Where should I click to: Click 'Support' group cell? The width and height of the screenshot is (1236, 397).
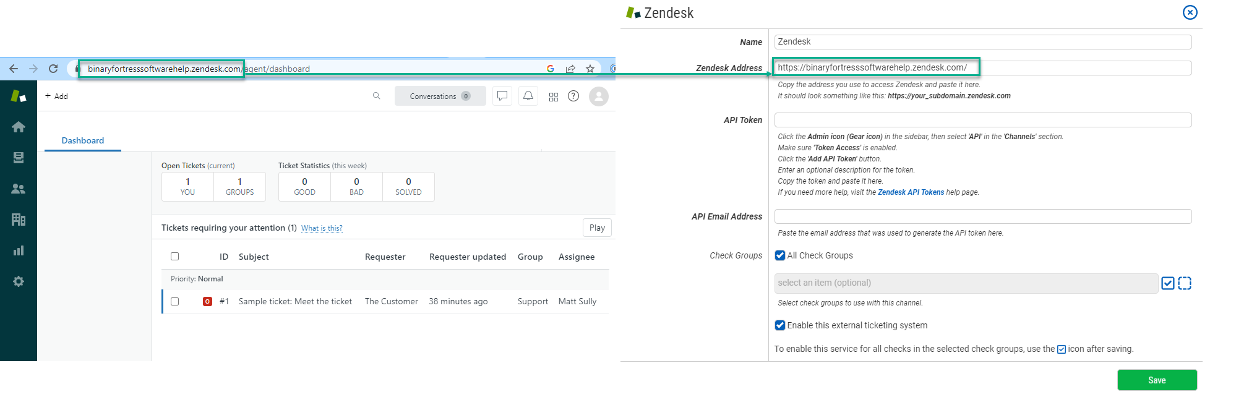(x=533, y=301)
